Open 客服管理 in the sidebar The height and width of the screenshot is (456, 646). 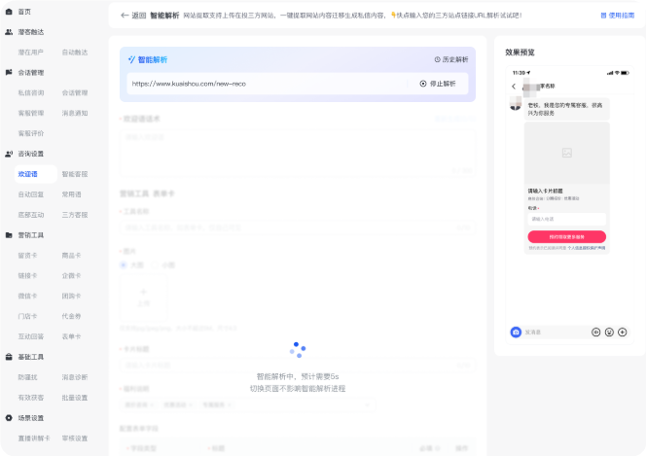point(31,113)
